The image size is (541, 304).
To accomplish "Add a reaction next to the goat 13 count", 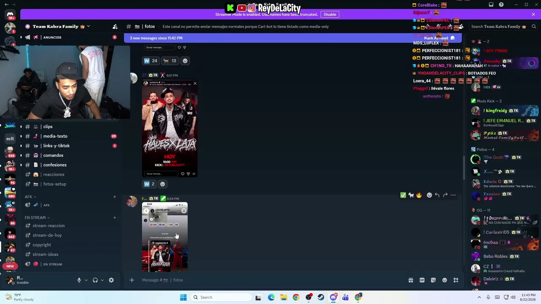I will [185, 61].
